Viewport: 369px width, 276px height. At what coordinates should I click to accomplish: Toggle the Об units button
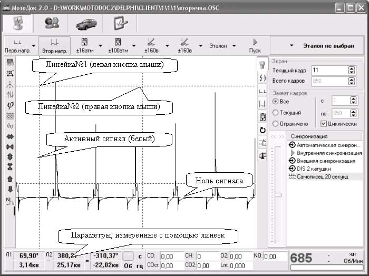(128, 266)
